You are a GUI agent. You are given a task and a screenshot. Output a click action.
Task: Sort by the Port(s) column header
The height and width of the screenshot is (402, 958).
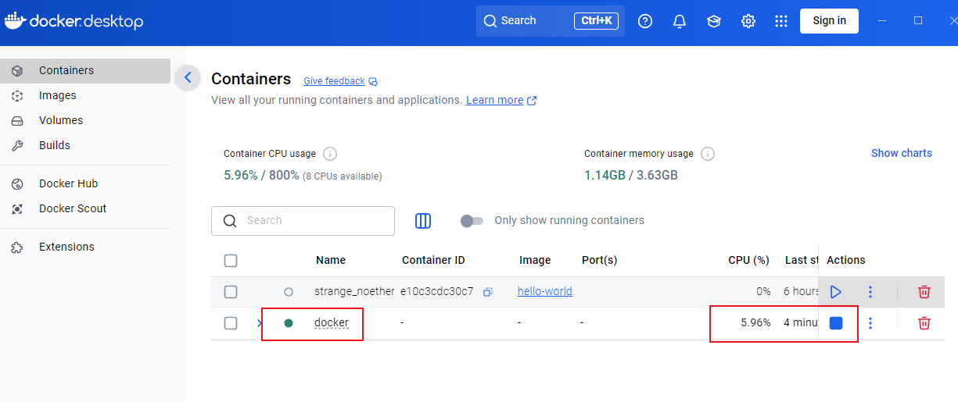tap(600, 260)
